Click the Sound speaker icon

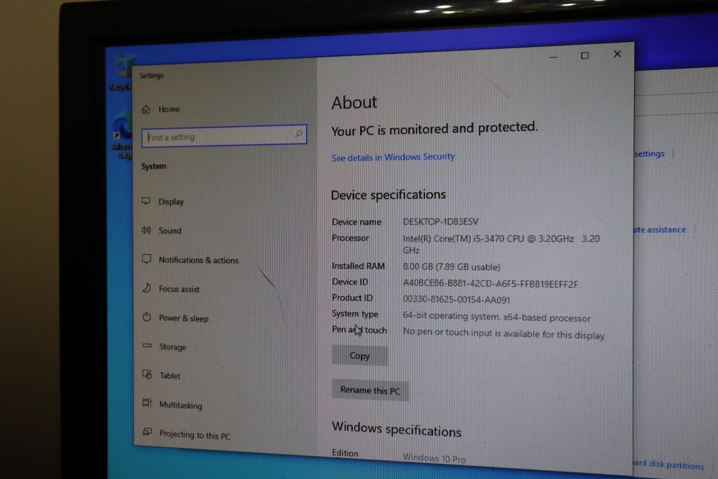[146, 230]
